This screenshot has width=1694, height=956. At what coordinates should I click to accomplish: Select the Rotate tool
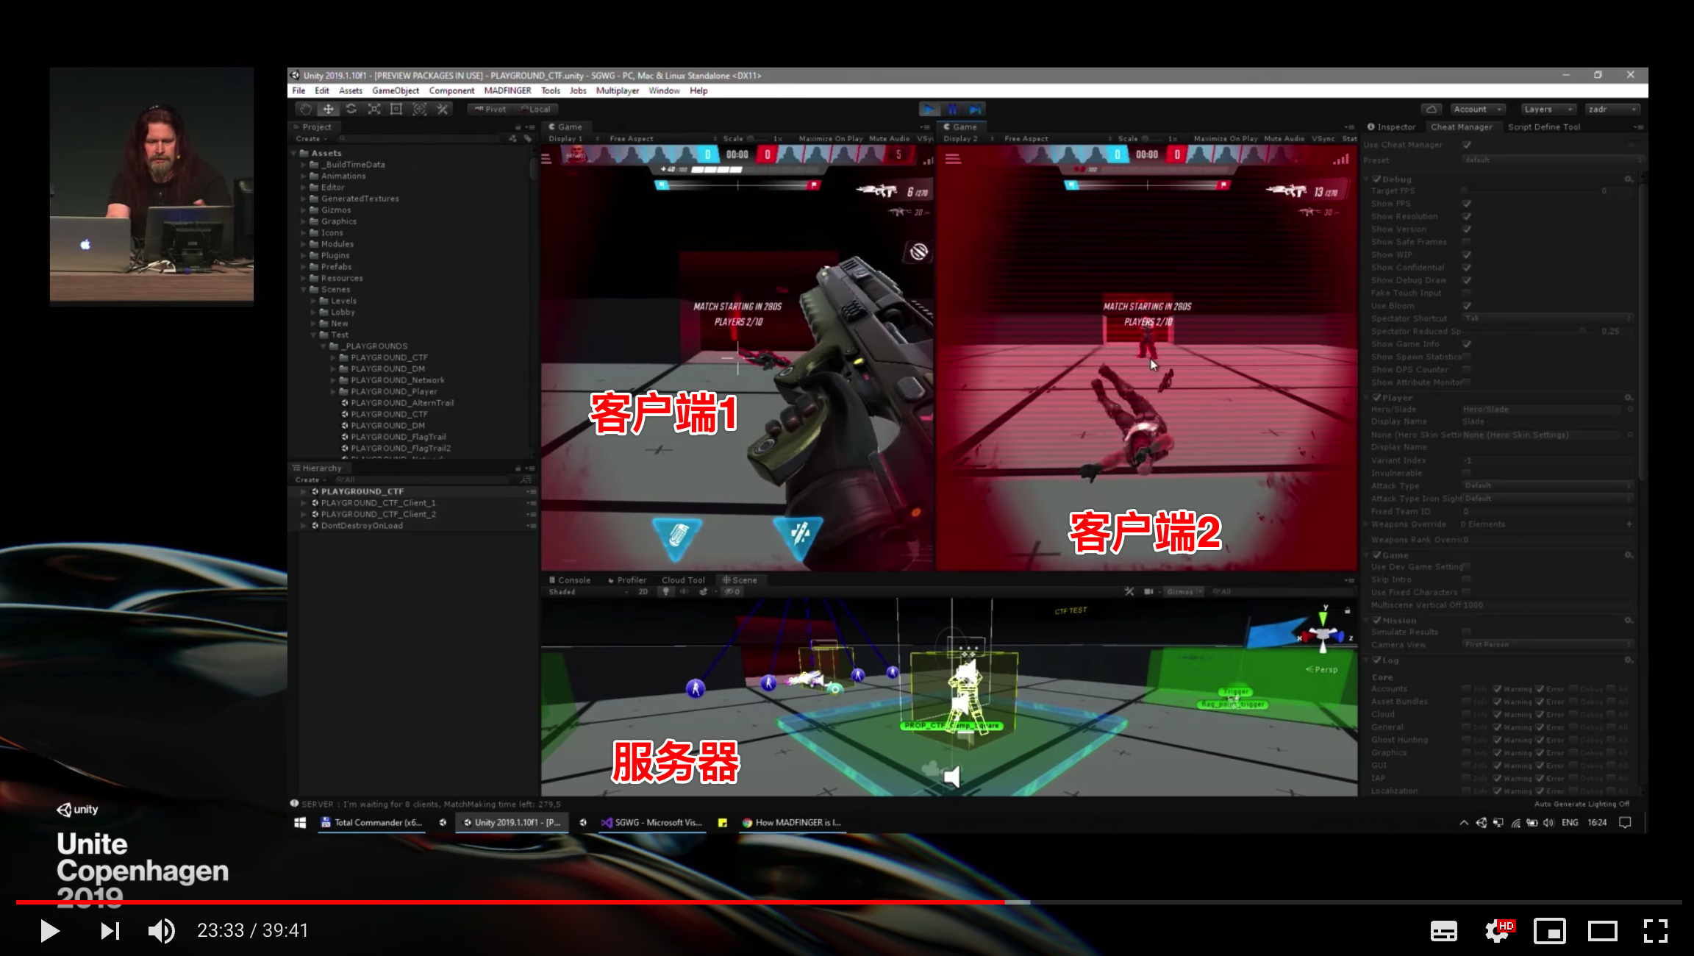351,109
